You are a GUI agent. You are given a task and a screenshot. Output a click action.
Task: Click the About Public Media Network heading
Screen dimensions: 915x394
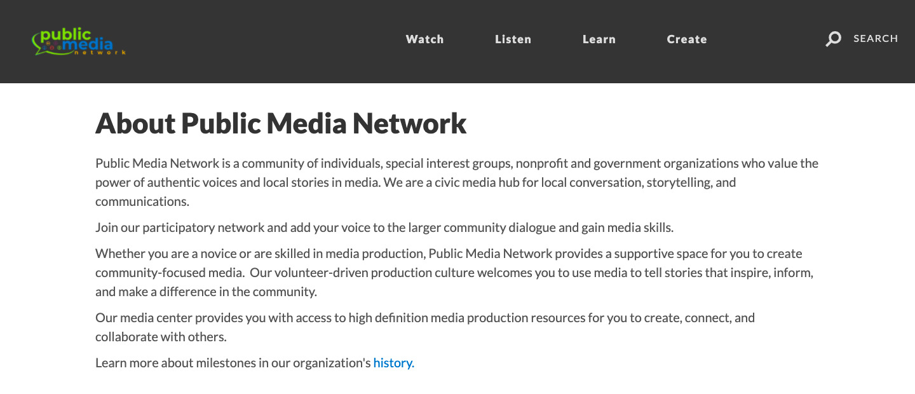281,123
